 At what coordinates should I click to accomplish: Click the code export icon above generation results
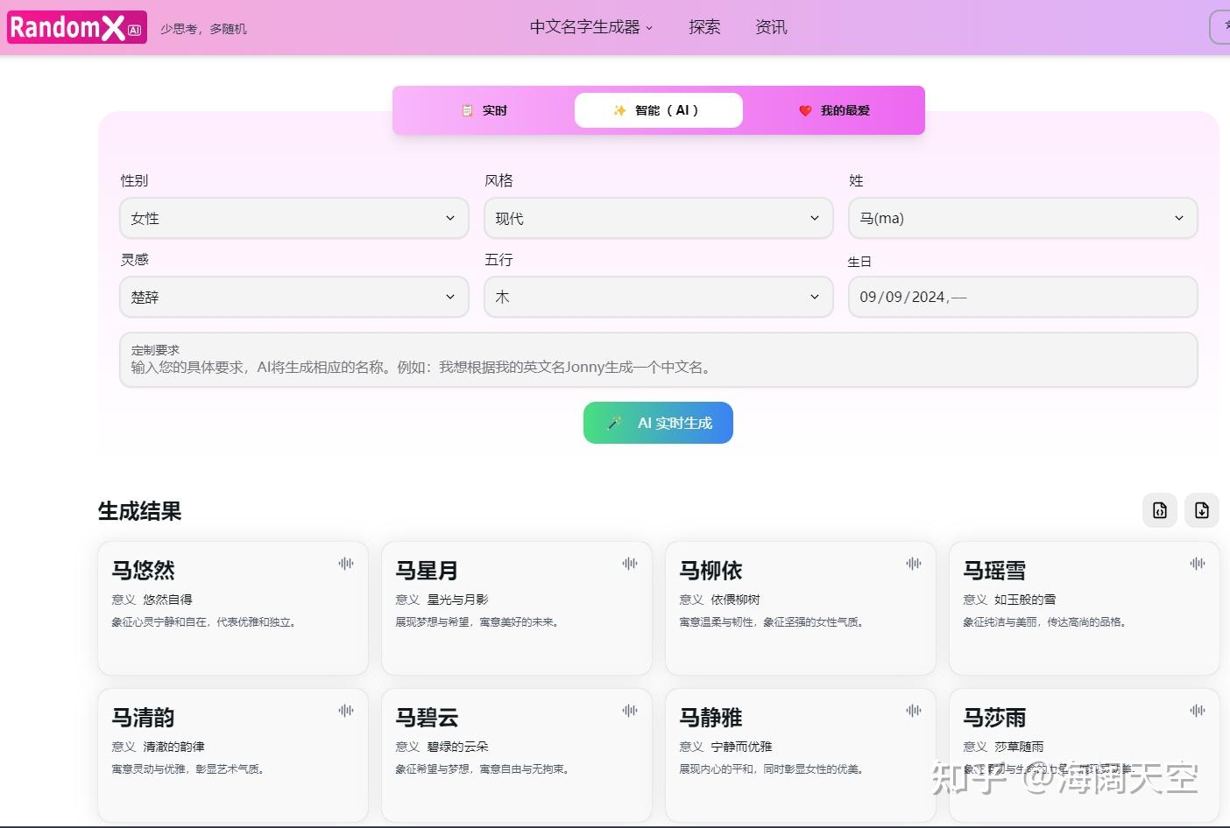[x=1159, y=510]
